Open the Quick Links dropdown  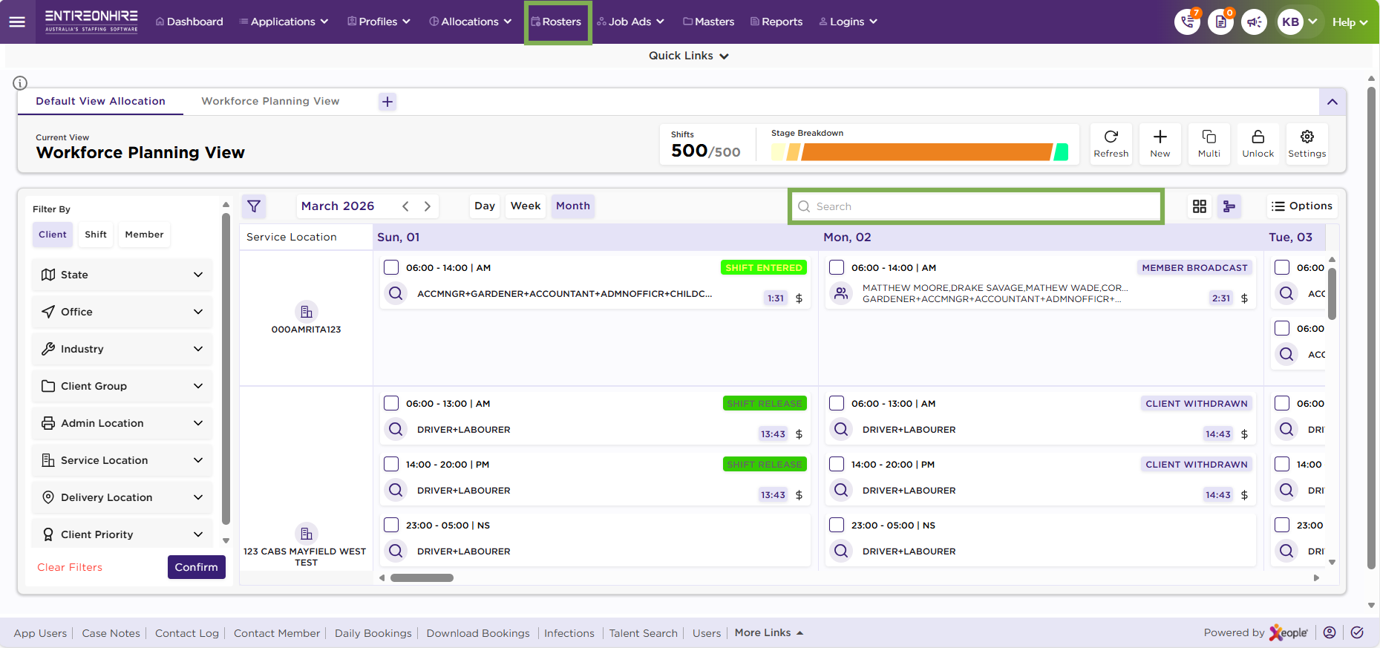(688, 56)
